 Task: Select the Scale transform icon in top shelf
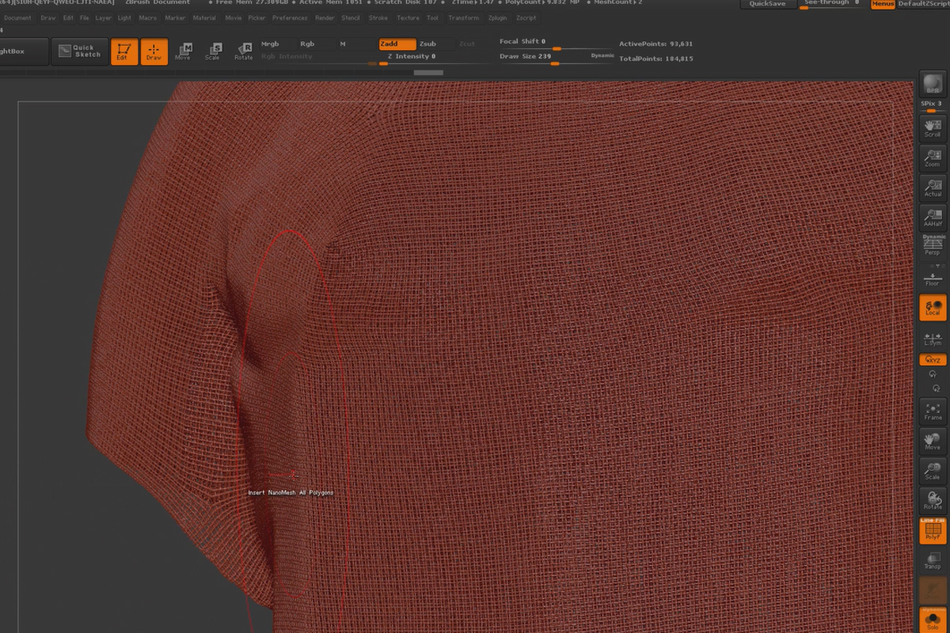213,51
